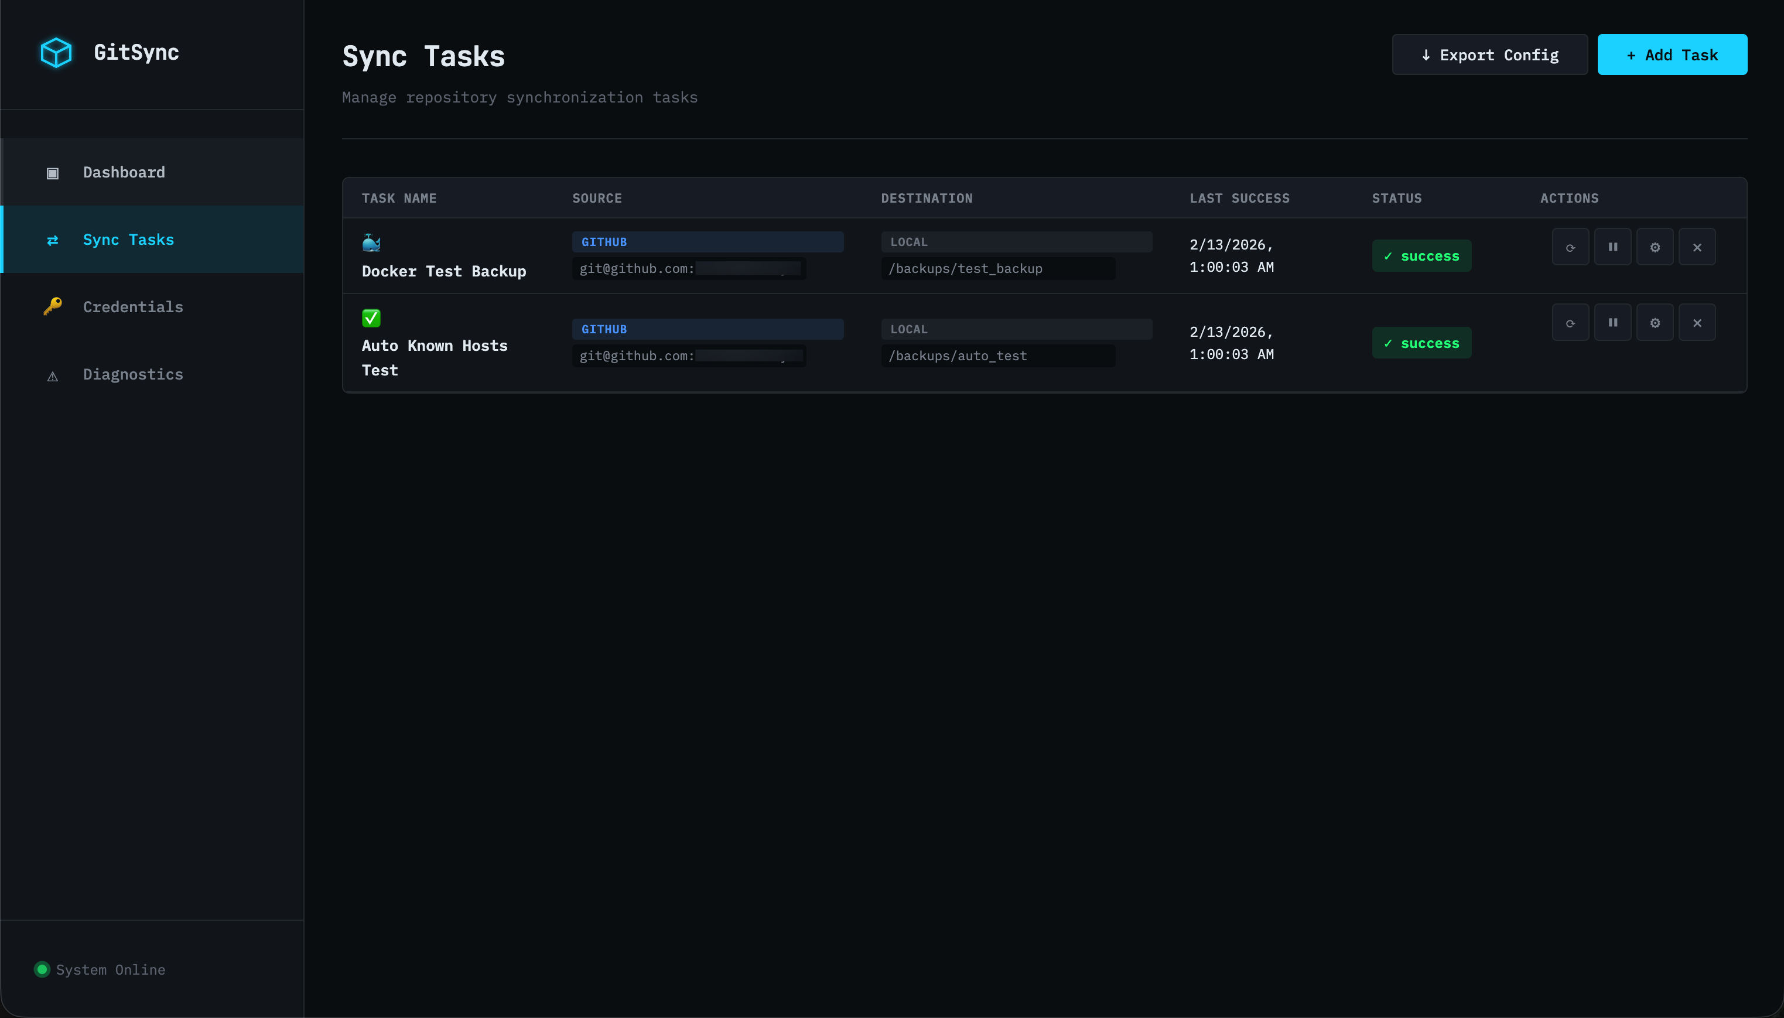Click last success date of Docker Test Backup
1784x1018 pixels.
1232,256
